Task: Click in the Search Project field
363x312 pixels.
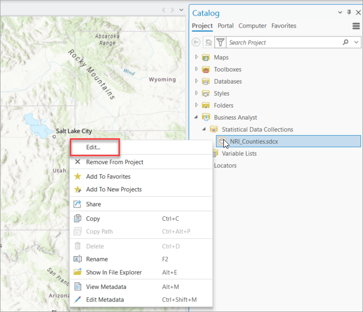Action: point(284,42)
